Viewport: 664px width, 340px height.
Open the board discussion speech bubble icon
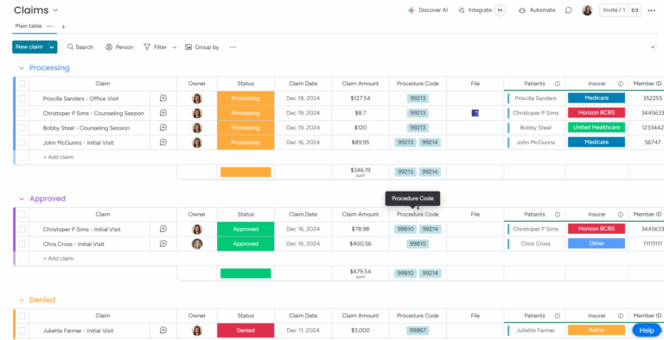[x=568, y=10]
